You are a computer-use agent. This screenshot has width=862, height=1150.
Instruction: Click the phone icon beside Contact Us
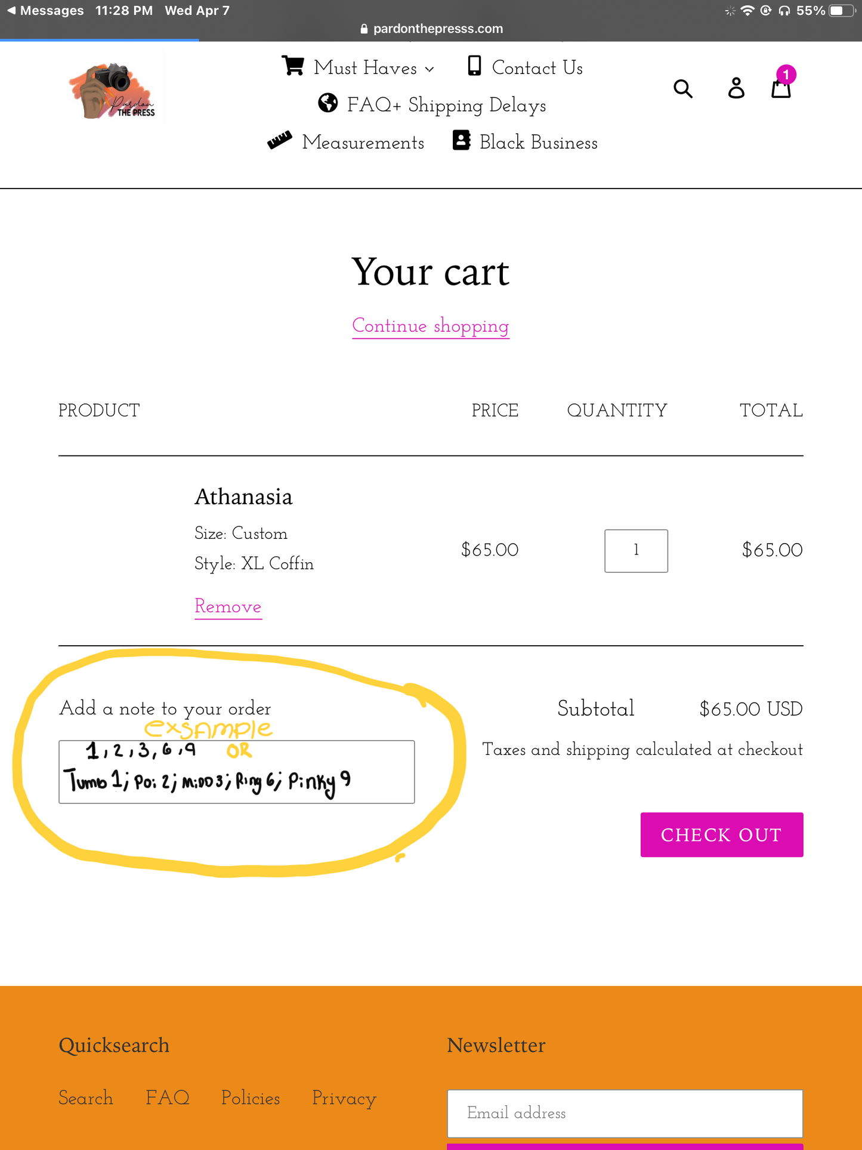click(474, 66)
